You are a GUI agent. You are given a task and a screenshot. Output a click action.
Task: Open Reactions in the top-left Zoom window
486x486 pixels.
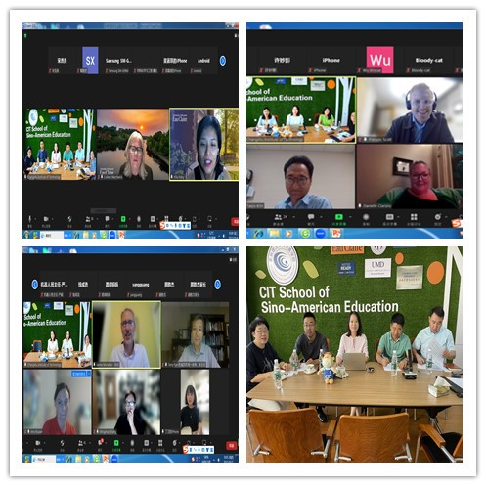[x=180, y=219]
